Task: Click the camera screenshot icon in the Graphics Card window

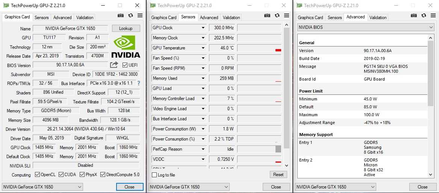Action: [x=121, y=16]
